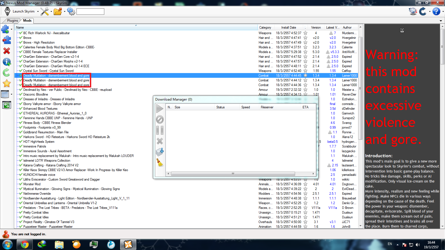
Task: Toggle the green check for Draconic Bloodline
Action: 20,94
